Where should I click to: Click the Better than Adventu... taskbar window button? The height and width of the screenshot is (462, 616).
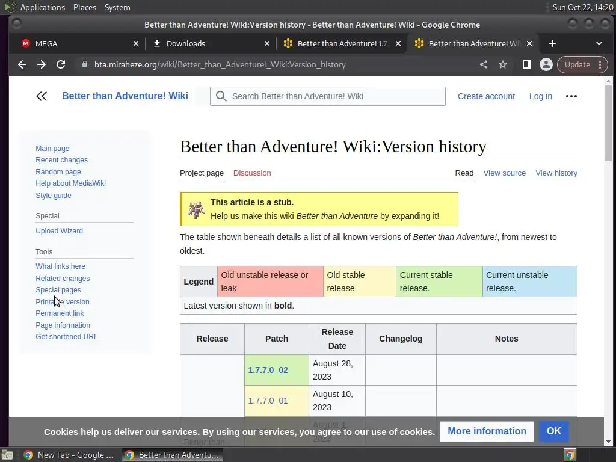172,455
